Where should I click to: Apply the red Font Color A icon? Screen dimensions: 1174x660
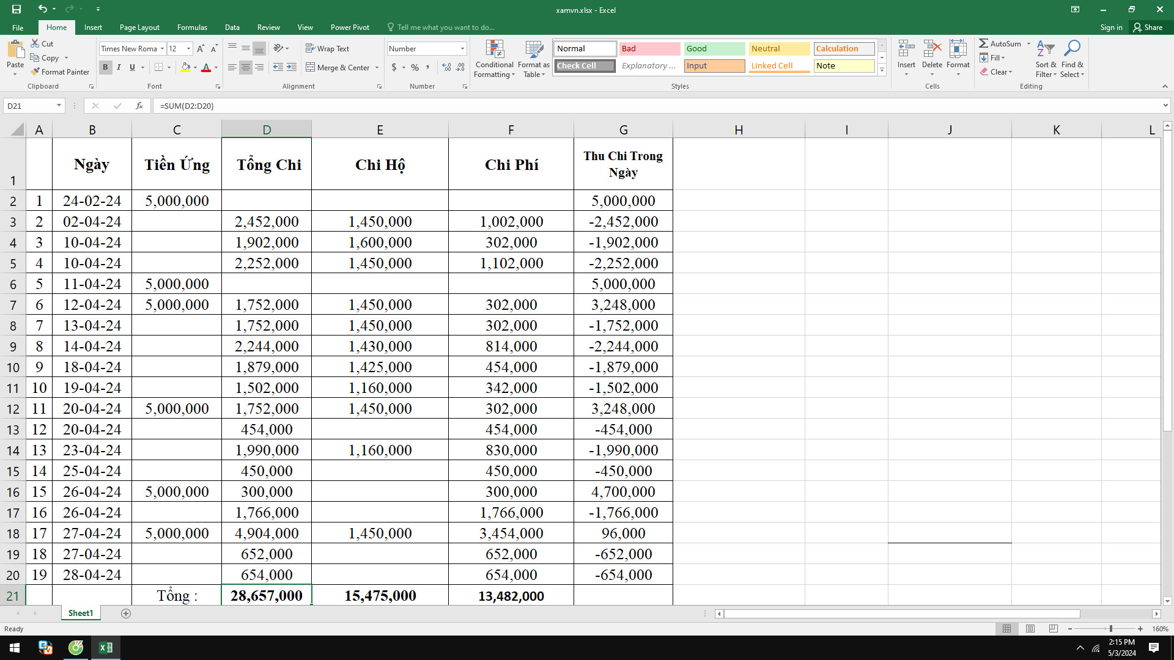[x=206, y=67]
